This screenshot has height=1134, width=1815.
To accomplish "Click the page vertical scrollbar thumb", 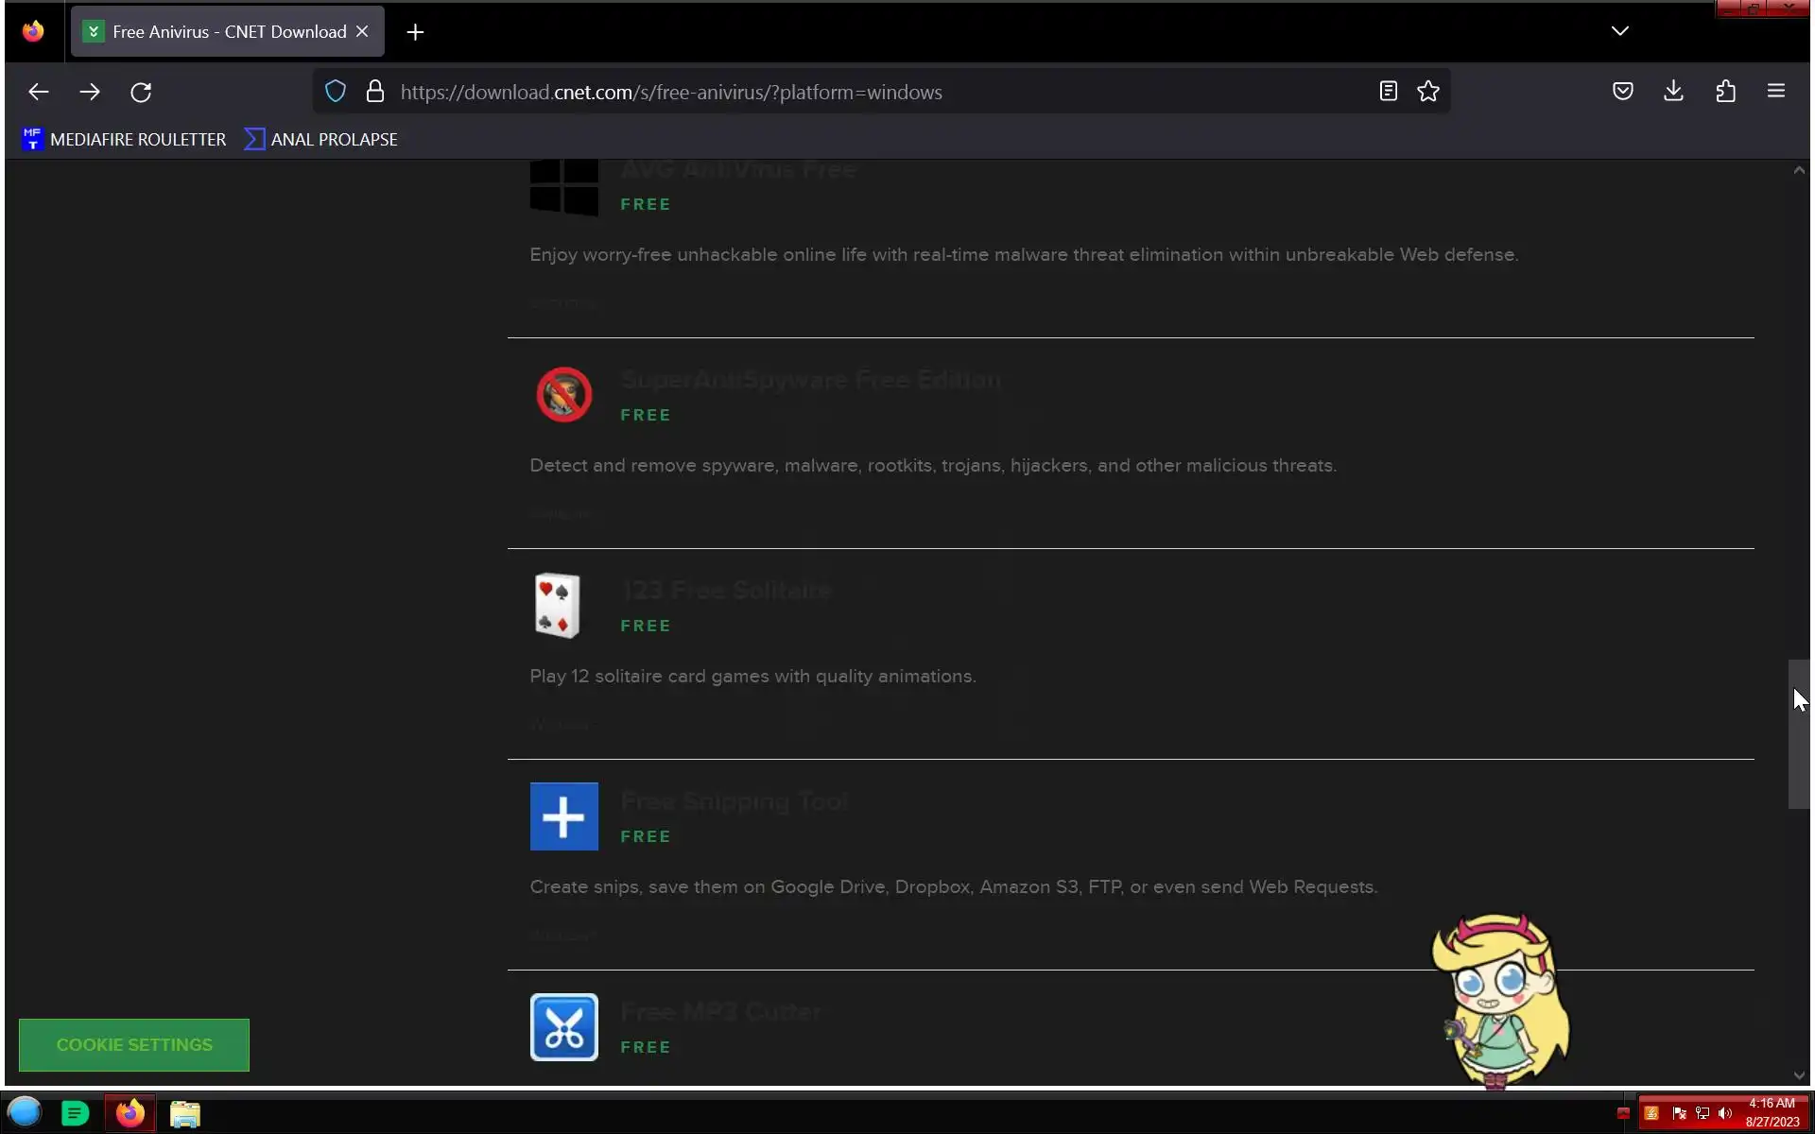I will click(1798, 734).
